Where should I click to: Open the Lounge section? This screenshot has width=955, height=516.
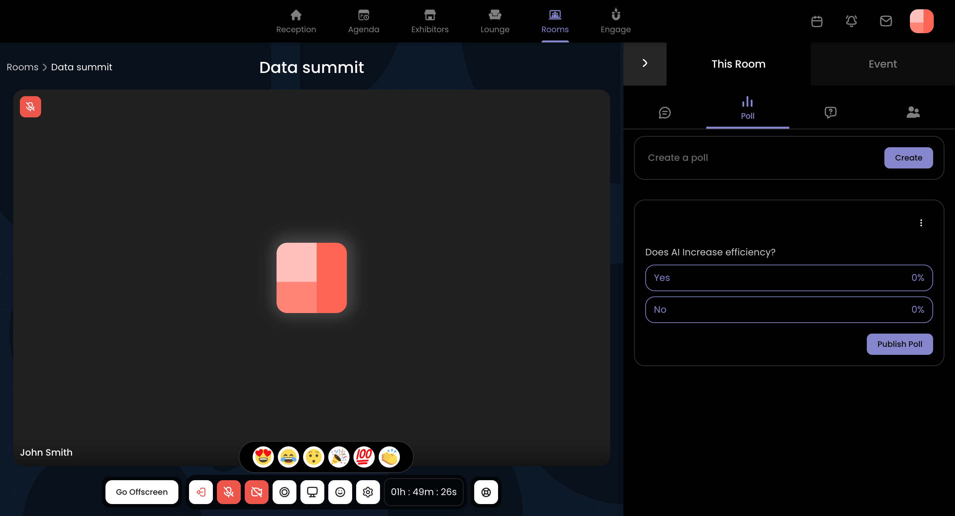495,21
